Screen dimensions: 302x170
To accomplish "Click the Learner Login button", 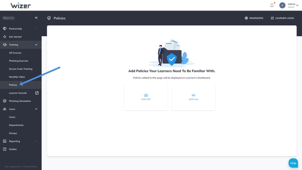I will pyautogui.click(x=282, y=18).
